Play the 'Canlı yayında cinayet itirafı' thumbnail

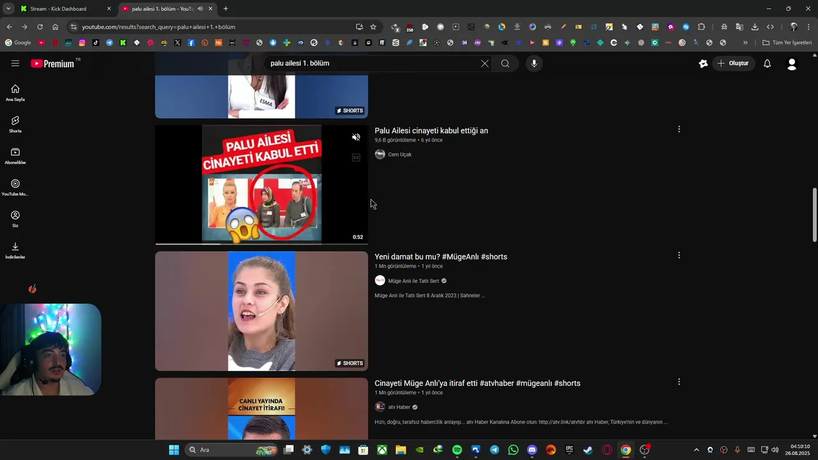[x=261, y=408]
